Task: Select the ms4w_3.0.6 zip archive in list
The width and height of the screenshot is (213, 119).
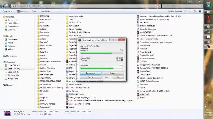Action: 143,94
